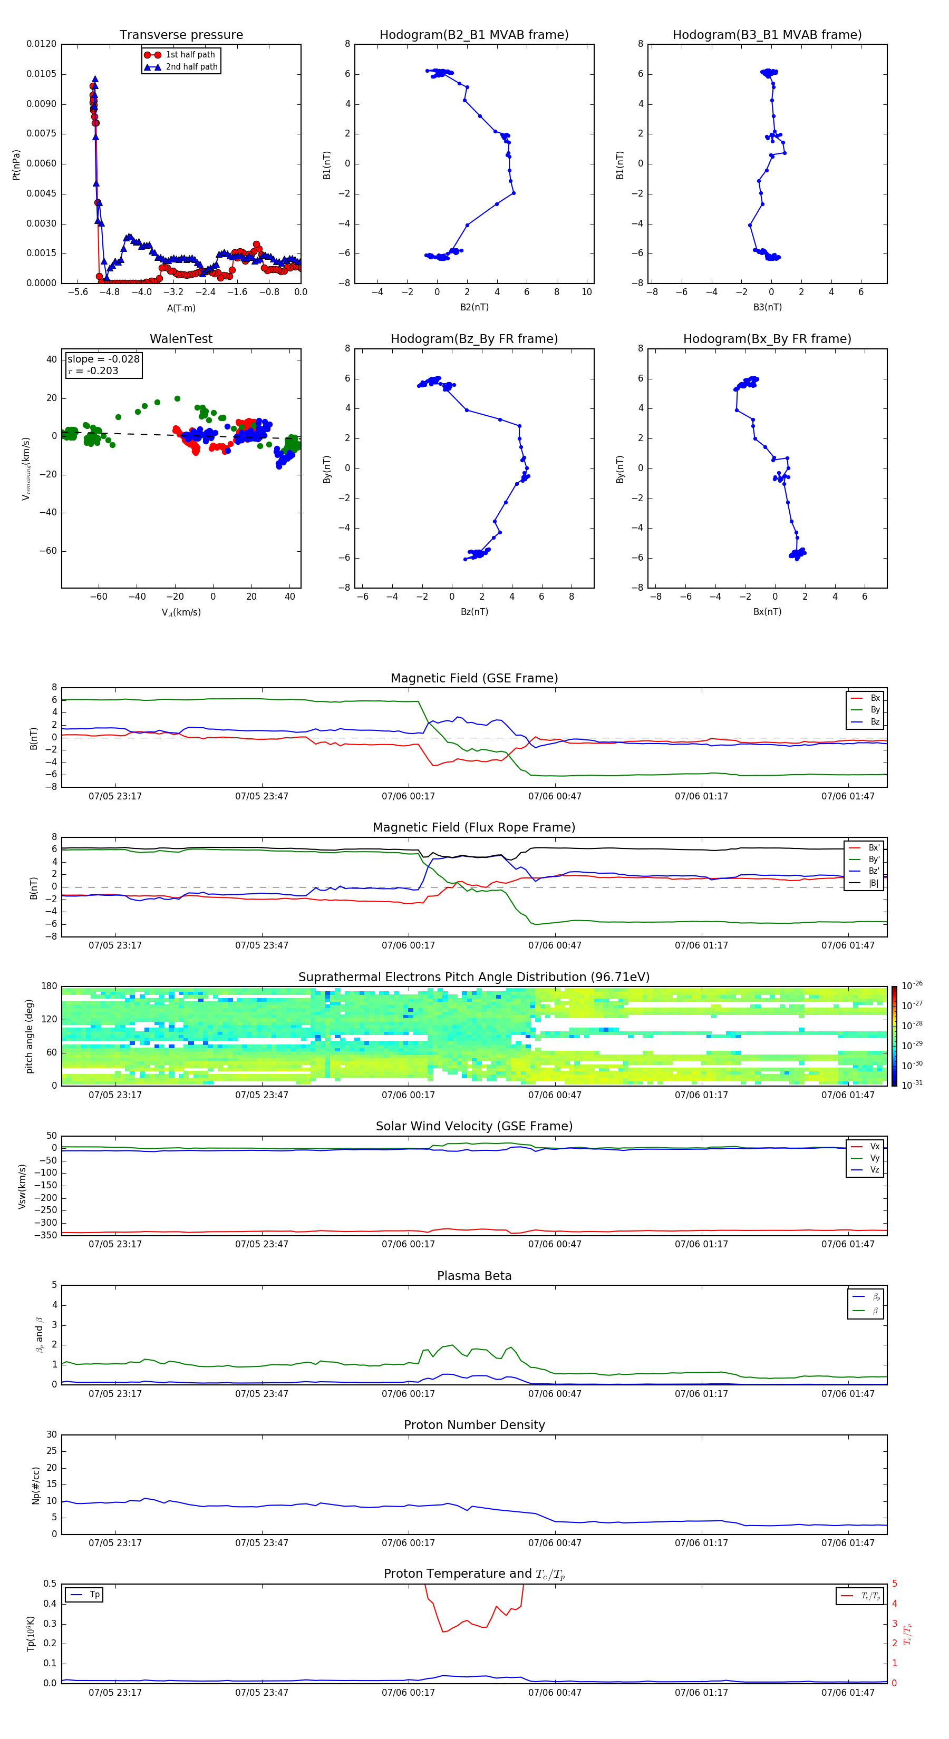Viewport: 949px width, 1739px height.
Task: Click the red line sample beside Bx in the GSE legend
Action: [x=856, y=698]
